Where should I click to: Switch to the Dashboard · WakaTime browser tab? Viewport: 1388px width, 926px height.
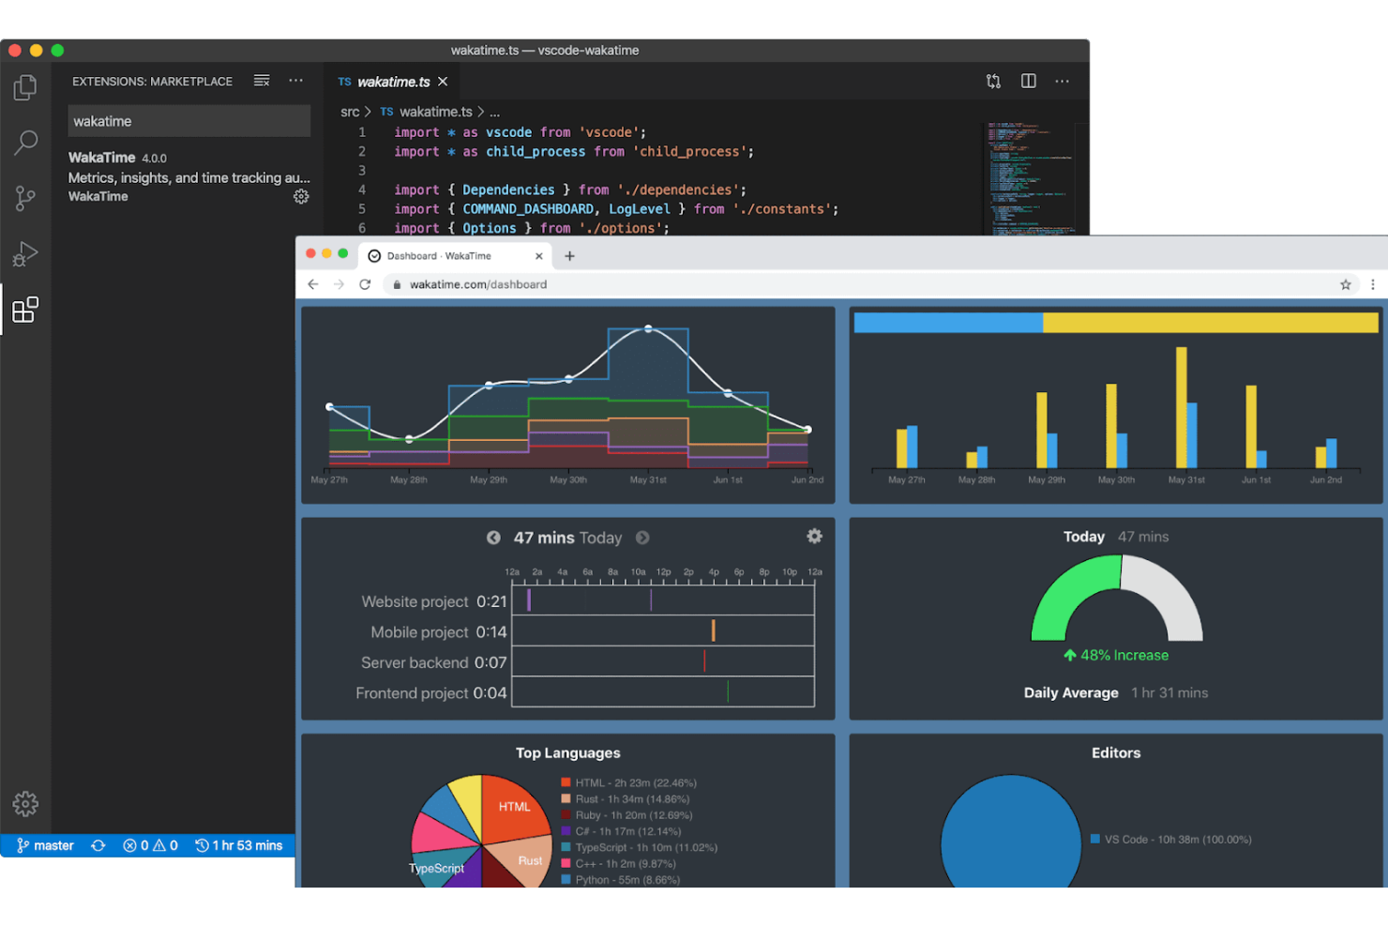(441, 255)
